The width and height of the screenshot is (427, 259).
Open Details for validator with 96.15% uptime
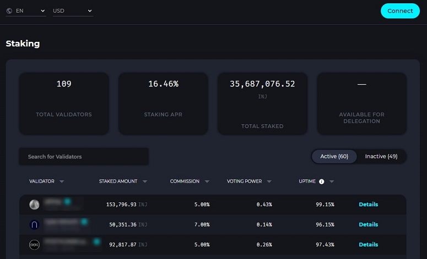368,224
